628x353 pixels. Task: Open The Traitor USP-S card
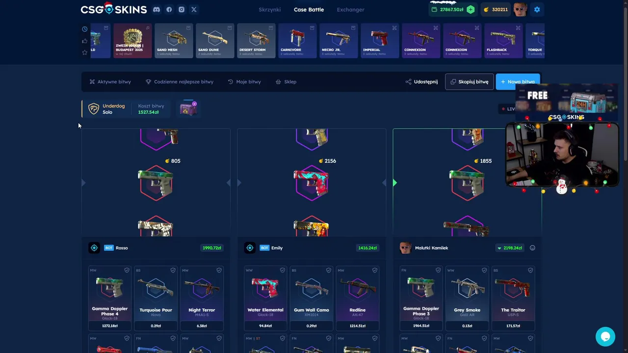click(x=513, y=298)
